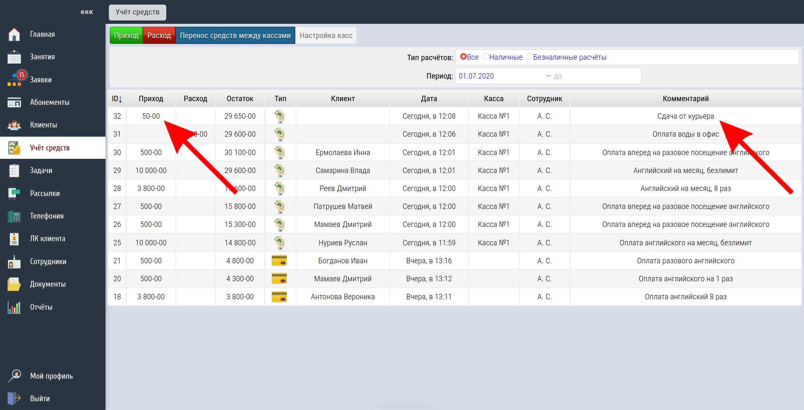
Task: Open Занятия menu item
Action: (x=42, y=57)
